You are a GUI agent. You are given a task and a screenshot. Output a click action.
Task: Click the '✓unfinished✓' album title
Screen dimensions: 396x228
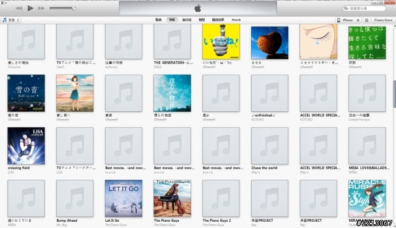264,116
